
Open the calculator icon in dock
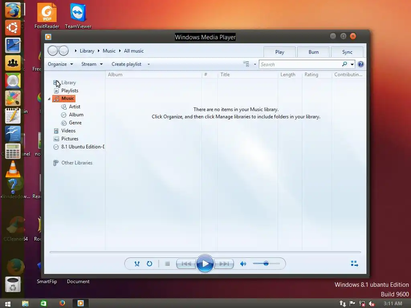[x=12, y=151]
